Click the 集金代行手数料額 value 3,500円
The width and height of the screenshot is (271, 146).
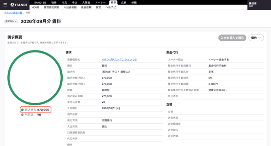[x=213, y=84]
